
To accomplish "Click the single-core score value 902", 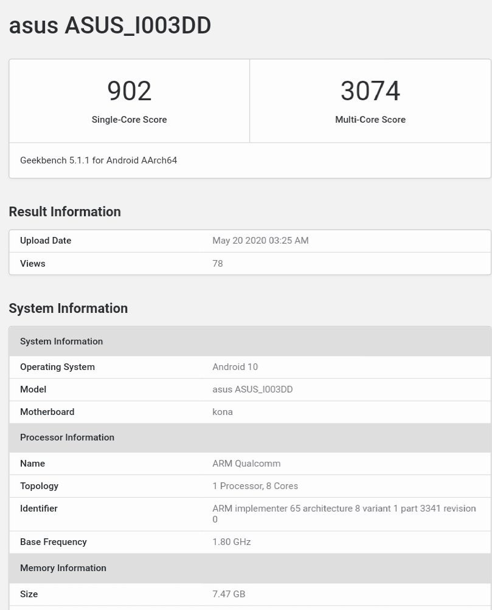I will click(130, 91).
